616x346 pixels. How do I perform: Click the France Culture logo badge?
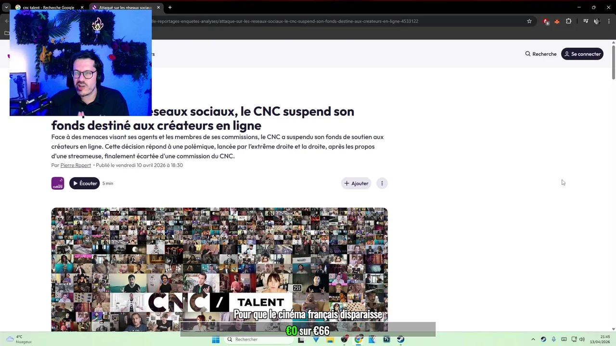(58, 183)
